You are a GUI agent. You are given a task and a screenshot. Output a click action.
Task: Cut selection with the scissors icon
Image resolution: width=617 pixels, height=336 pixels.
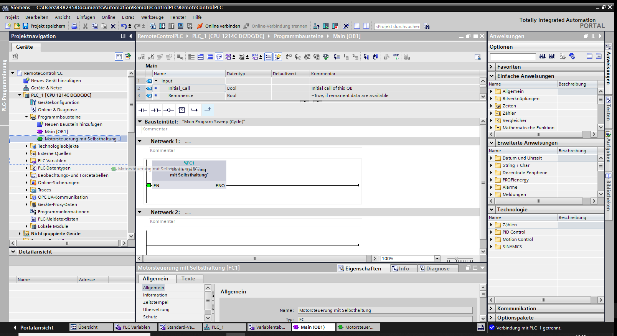tap(85, 26)
